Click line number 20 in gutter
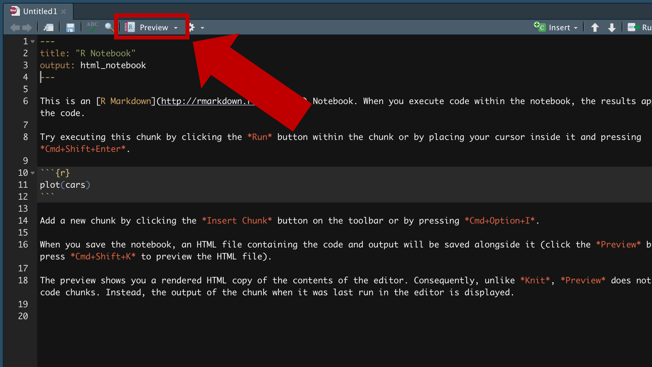The height and width of the screenshot is (367, 652). [x=23, y=316]
